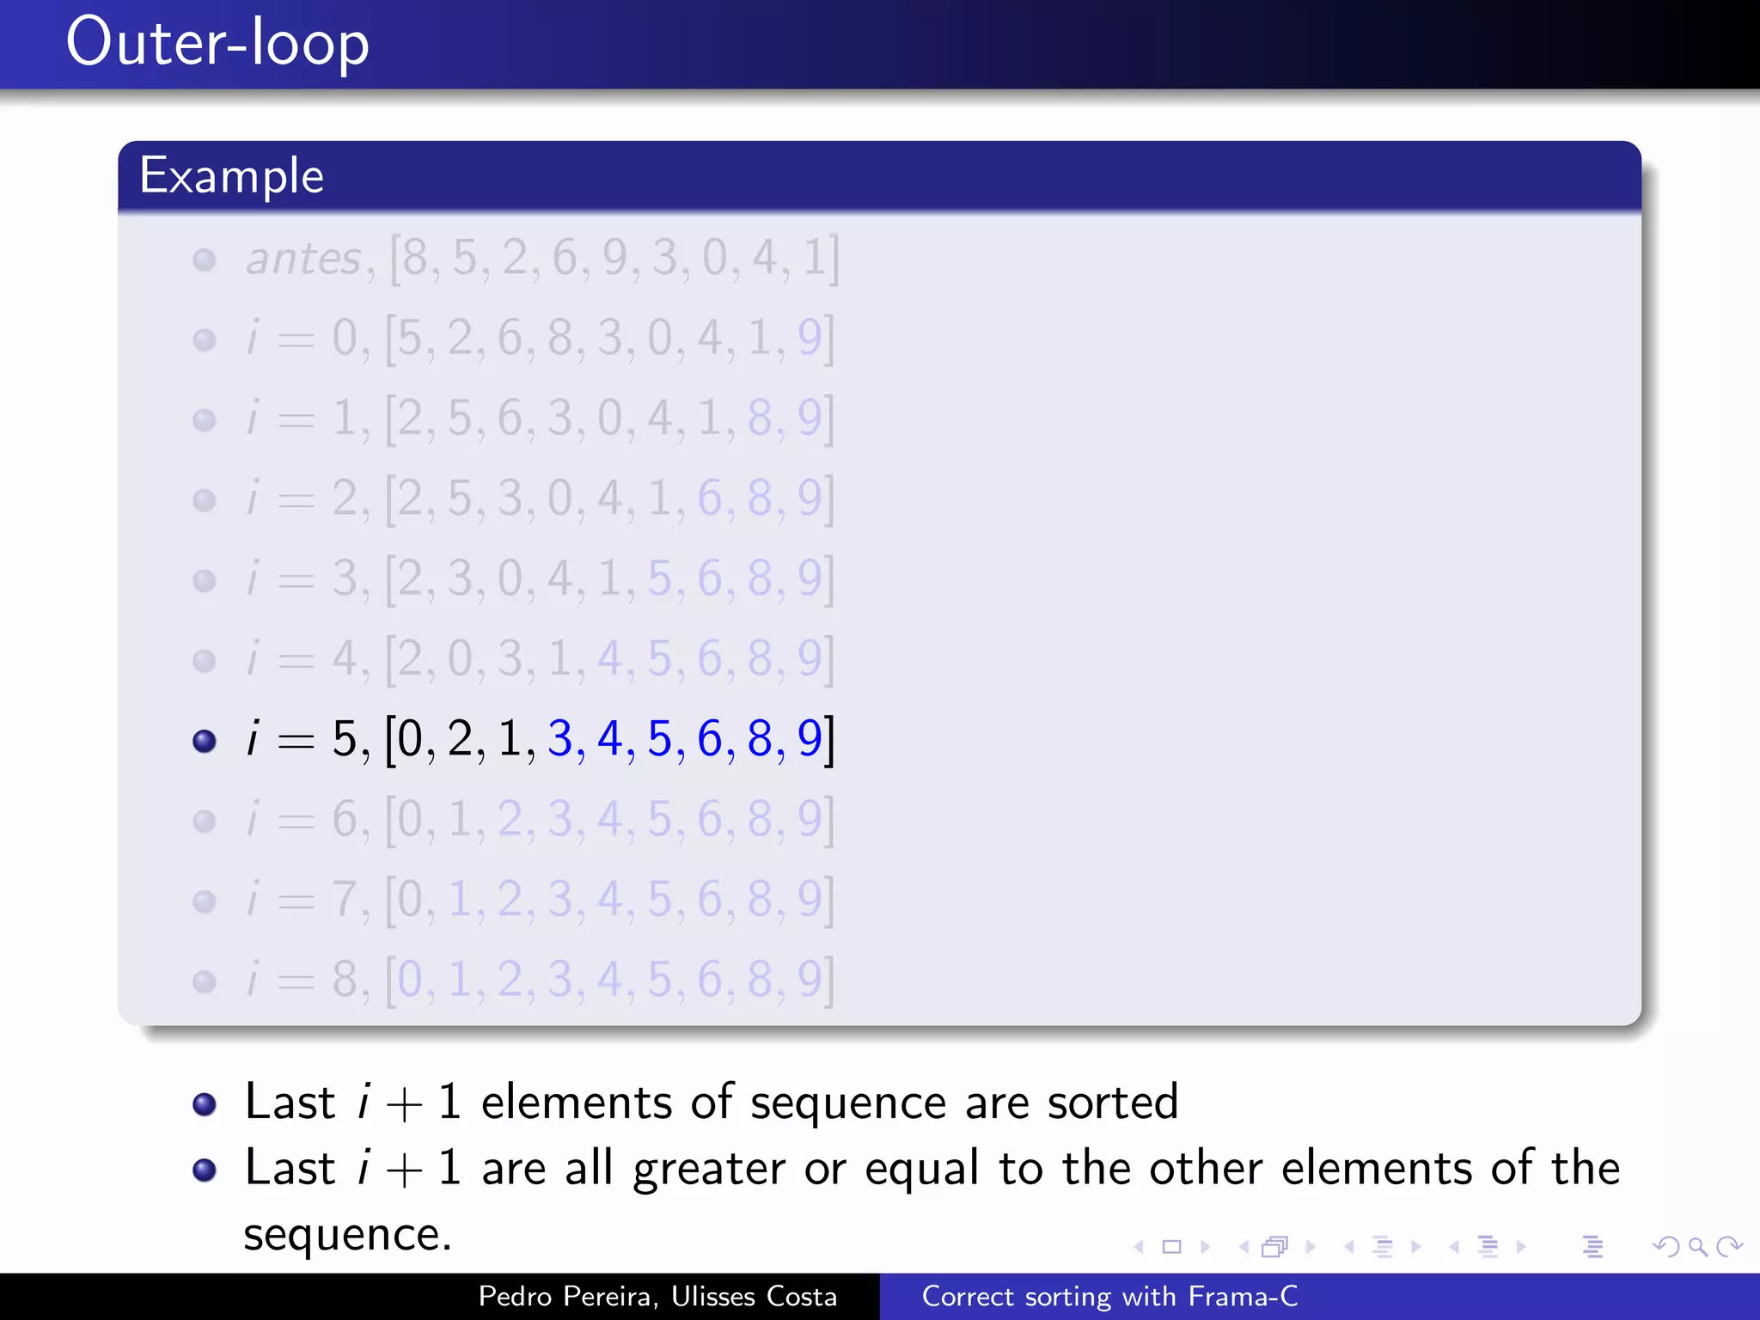Click the go-forward curved arrow icon
The image size is (1760, 1320).
pos(1729,1247)
